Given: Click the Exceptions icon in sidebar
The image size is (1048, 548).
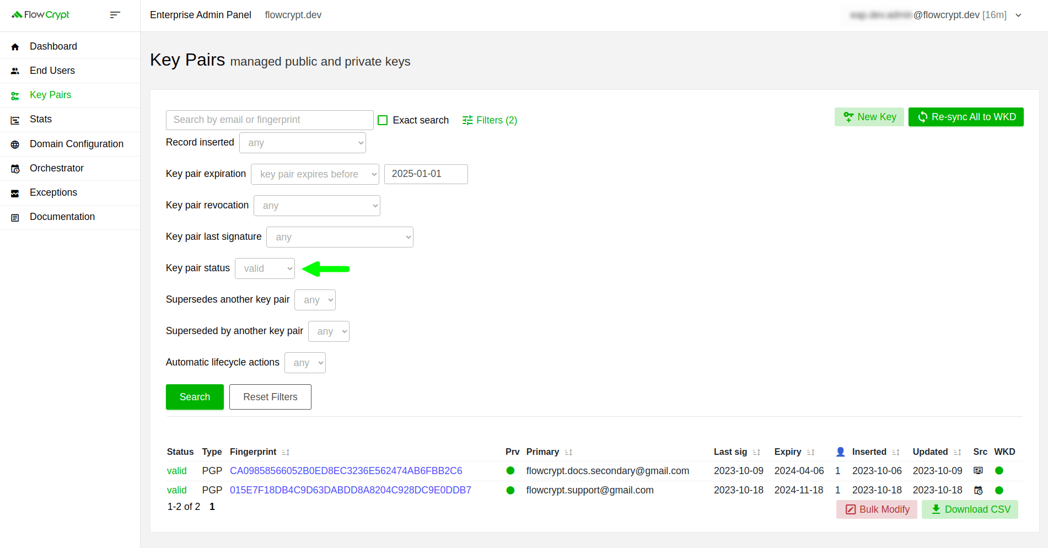Looking at the screenshot, I should 15,193.
